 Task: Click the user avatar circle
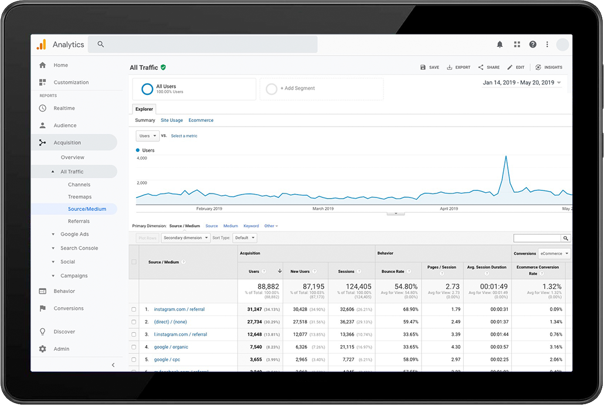tap(562, 45)
